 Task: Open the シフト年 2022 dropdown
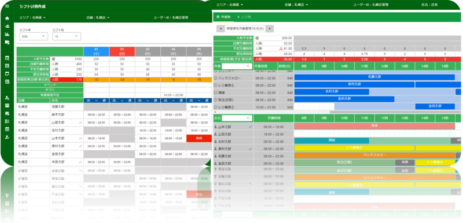(x=34, y=36)
